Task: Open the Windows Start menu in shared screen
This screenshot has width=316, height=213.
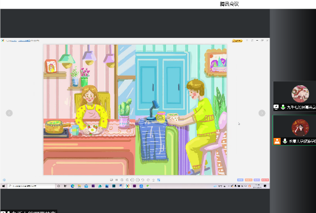Action: click(3, 186)
